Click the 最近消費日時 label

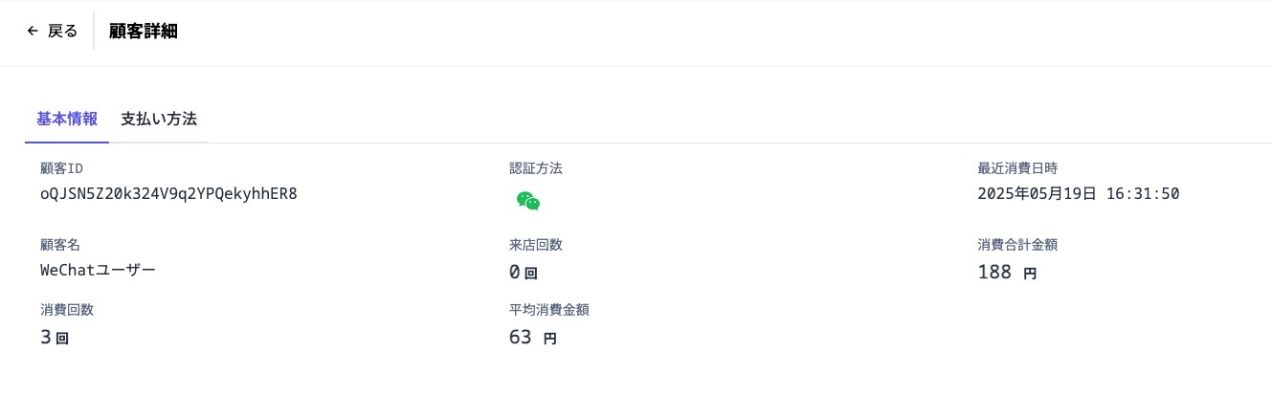point(1017,168)
